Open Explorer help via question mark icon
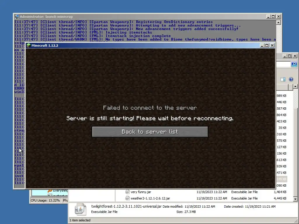 tap(291, 79)
